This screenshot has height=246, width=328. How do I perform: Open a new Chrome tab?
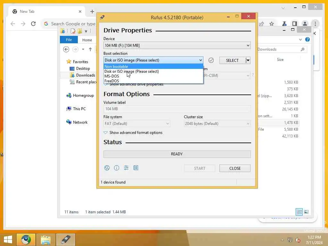(x=92, y=12)
